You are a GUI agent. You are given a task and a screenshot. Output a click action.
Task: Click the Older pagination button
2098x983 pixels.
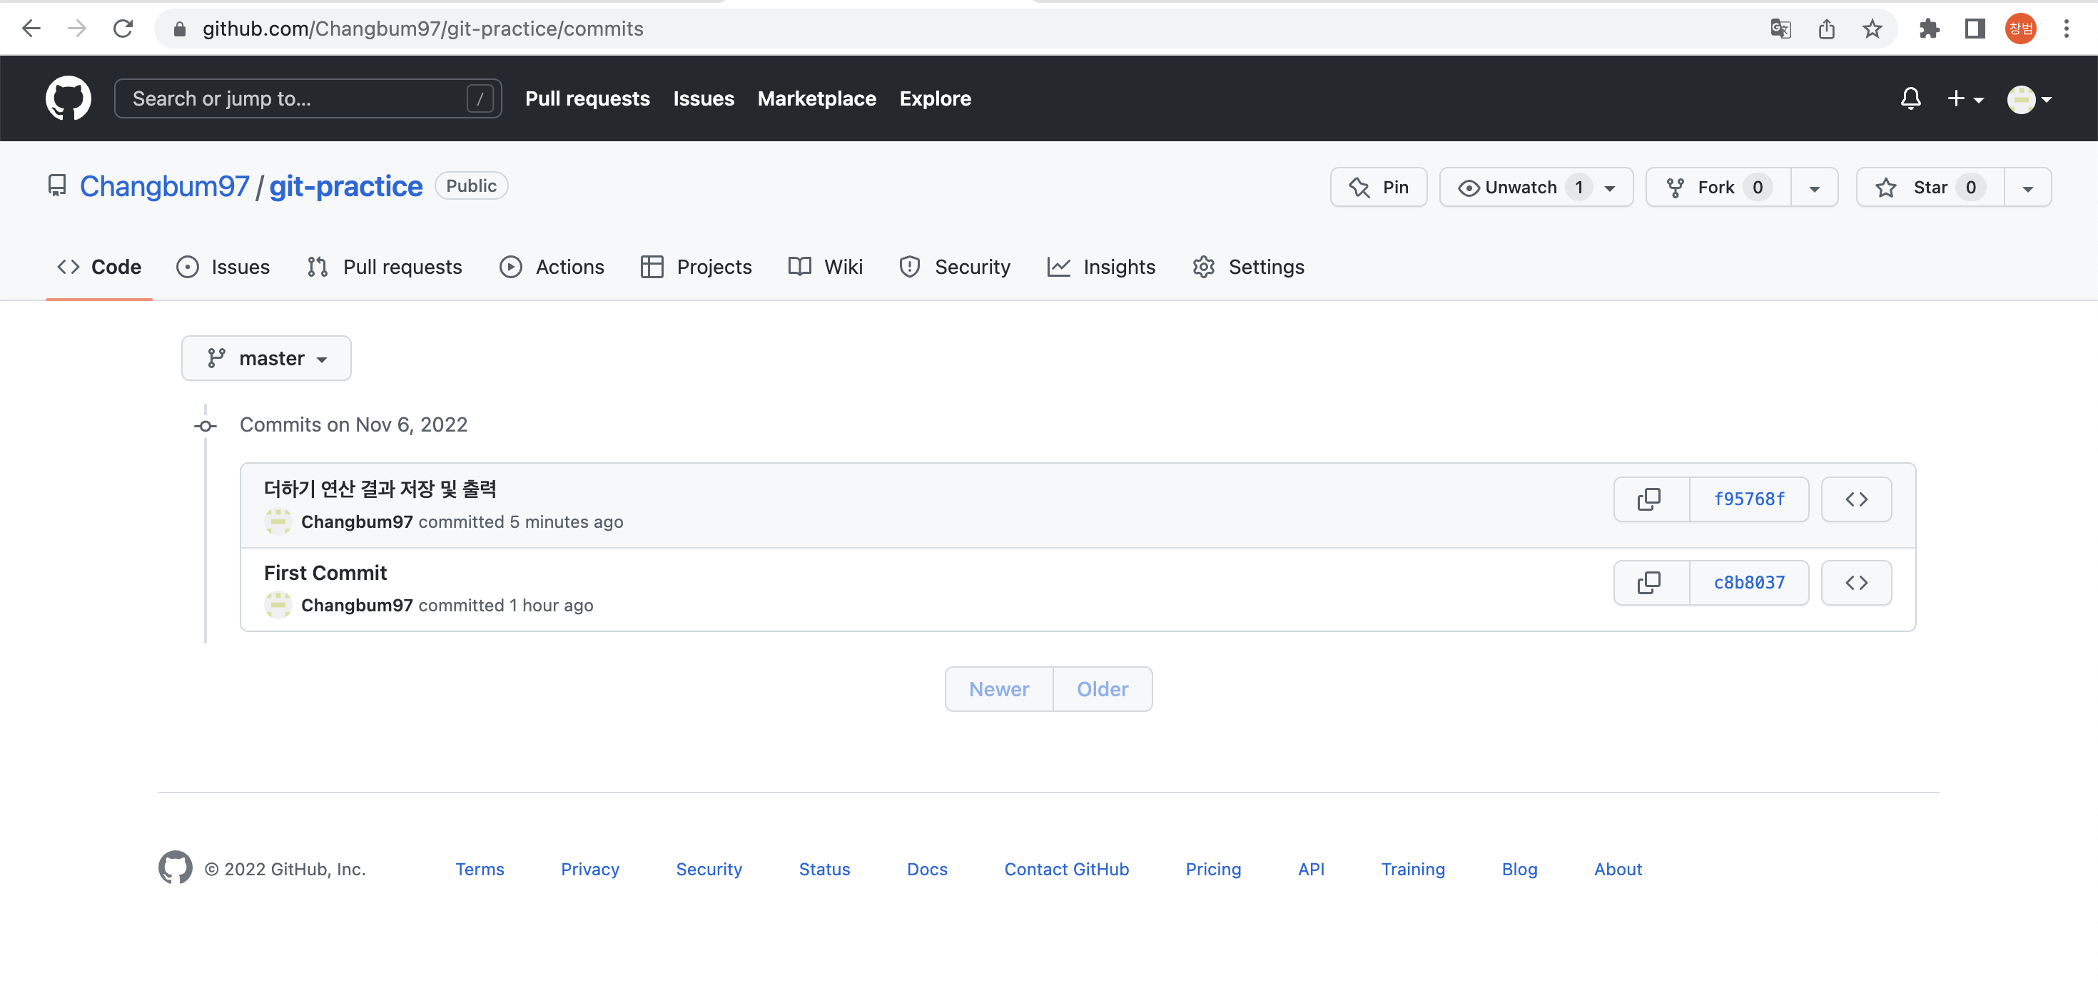[x=1102, y=689]
